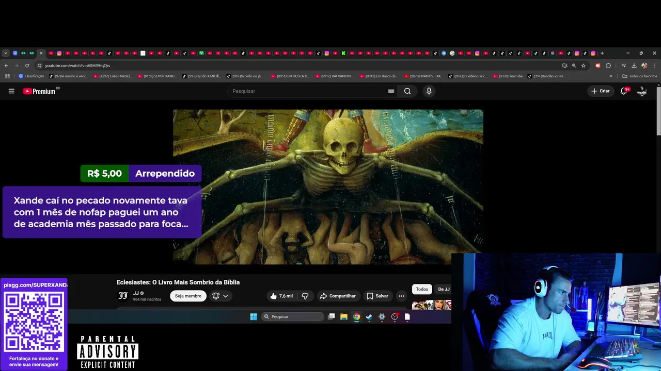
Task: Like the video with 7,6 mil thumbs up
Action: (x=281, y=296)
